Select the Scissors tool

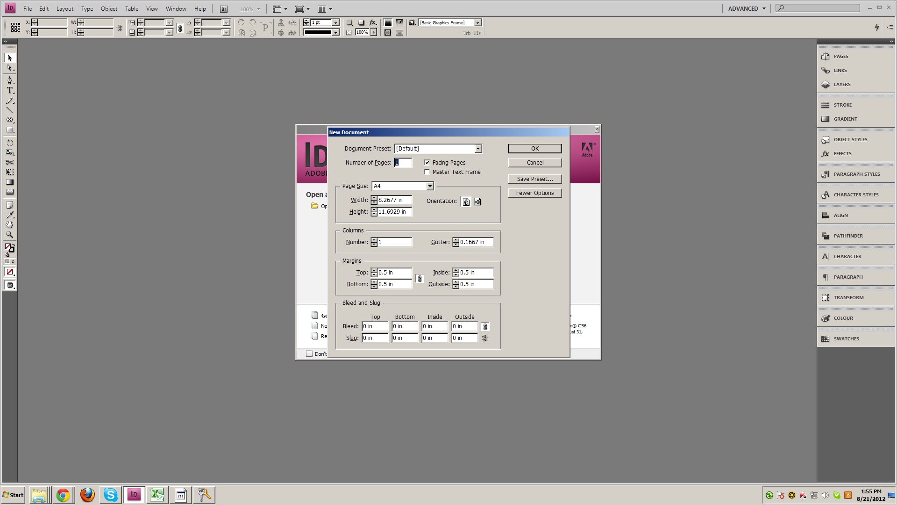point(10,162)
